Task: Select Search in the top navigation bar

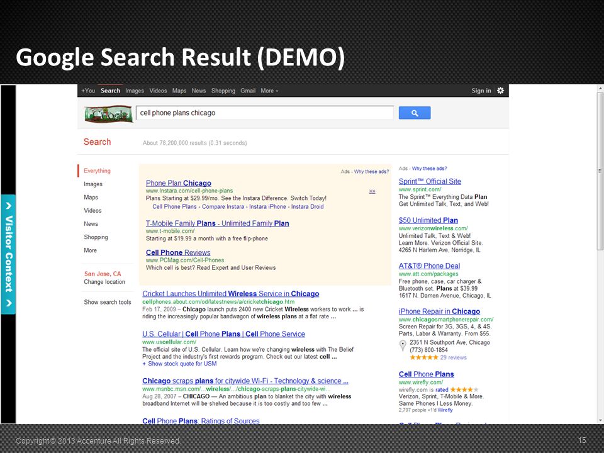Action: tap(111, 91)
